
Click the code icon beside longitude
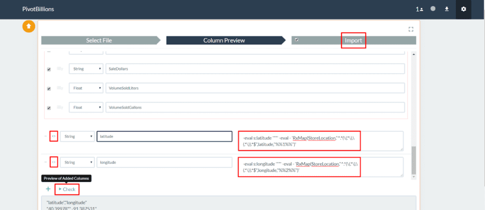54,162
